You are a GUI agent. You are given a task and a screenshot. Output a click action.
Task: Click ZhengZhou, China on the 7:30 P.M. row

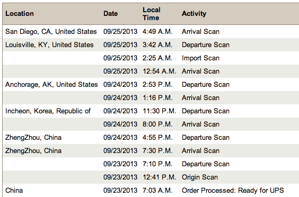33,151
